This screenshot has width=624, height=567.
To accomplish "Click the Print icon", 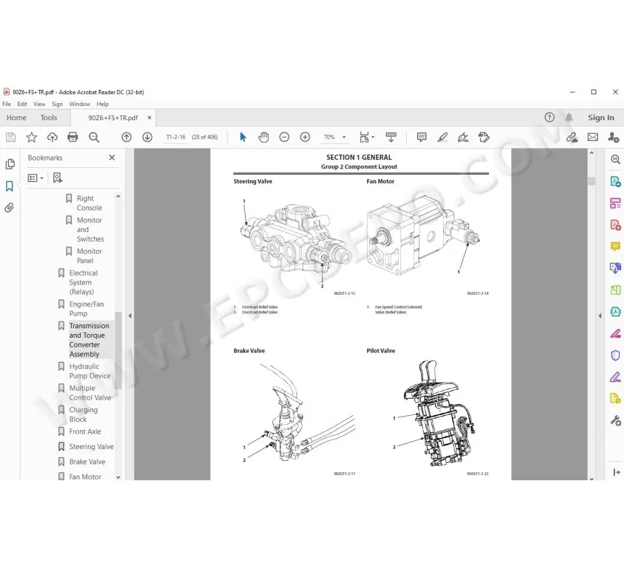I will 73,137.
